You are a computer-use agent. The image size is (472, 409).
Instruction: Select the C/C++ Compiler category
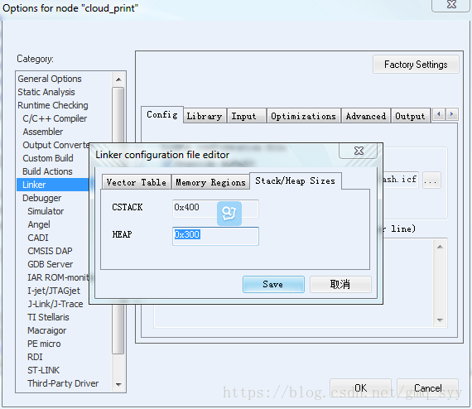55,118
